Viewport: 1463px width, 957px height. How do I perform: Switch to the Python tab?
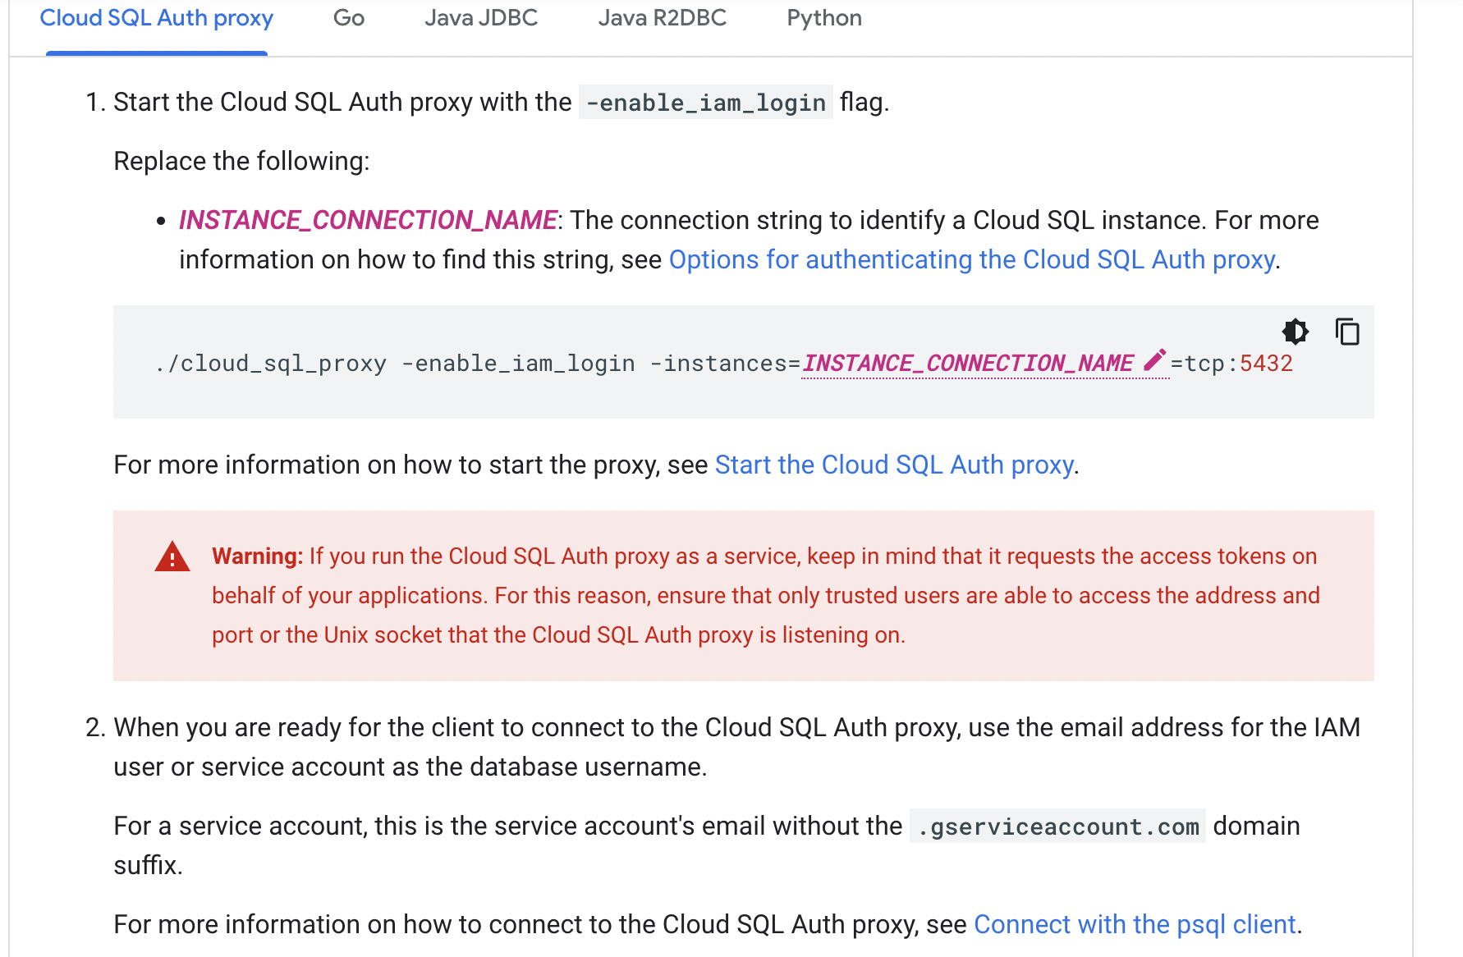(x=823, y=18)
